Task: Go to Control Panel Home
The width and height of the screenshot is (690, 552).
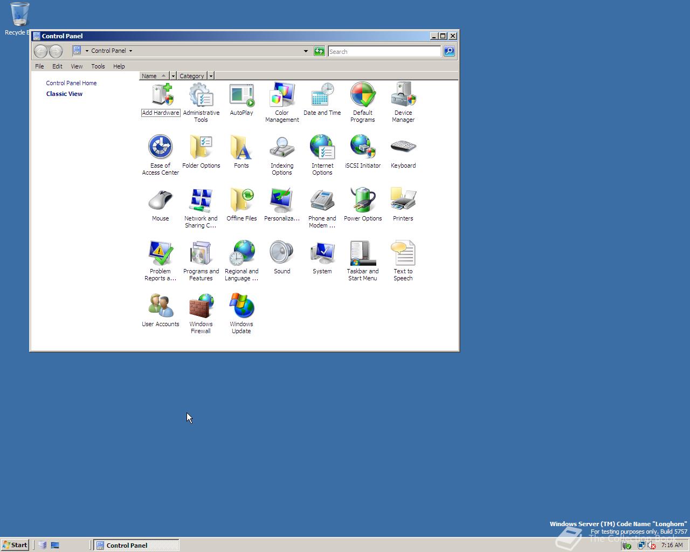Action: tap(71, 83)
